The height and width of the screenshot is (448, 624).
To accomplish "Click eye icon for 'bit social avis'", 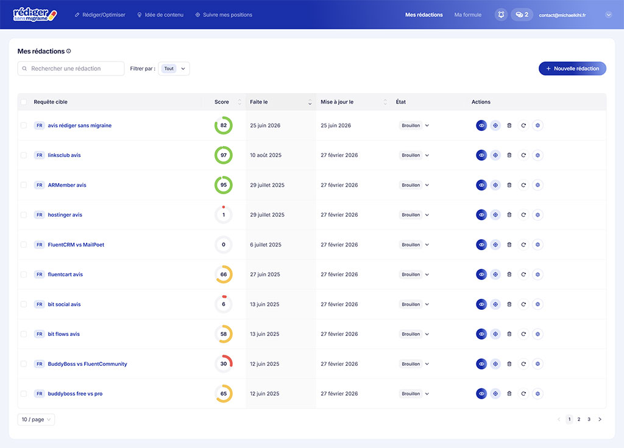I will [481, 304].
